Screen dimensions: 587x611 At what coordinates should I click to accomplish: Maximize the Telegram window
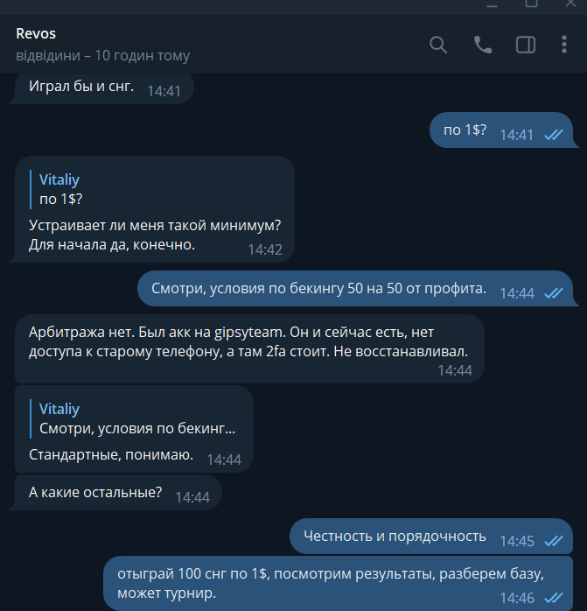[x=531, y=4]
